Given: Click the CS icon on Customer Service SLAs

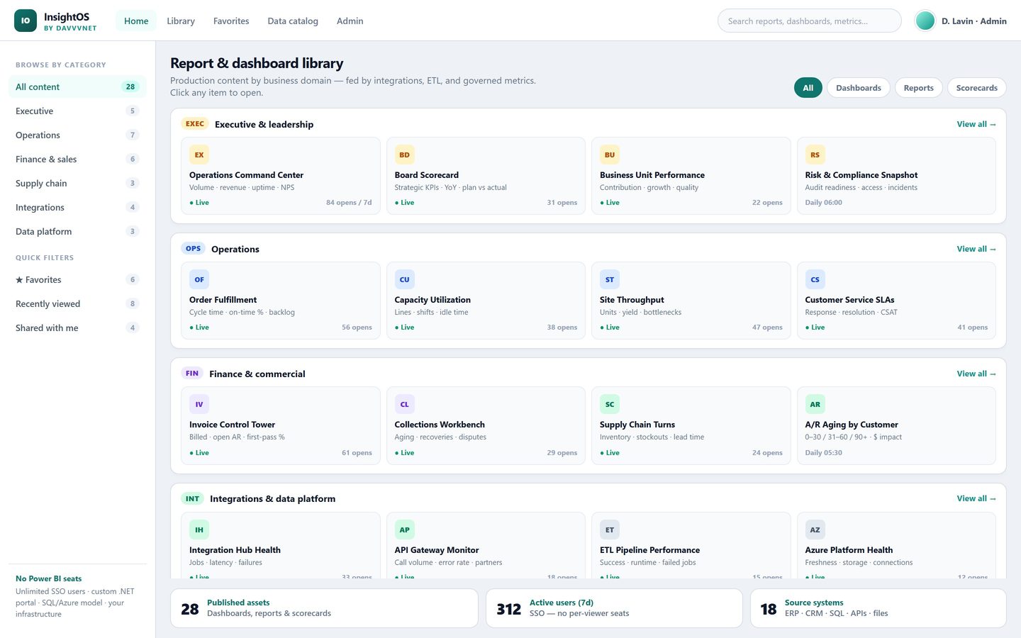Looking at the screenshot, I should coord(815,279).
